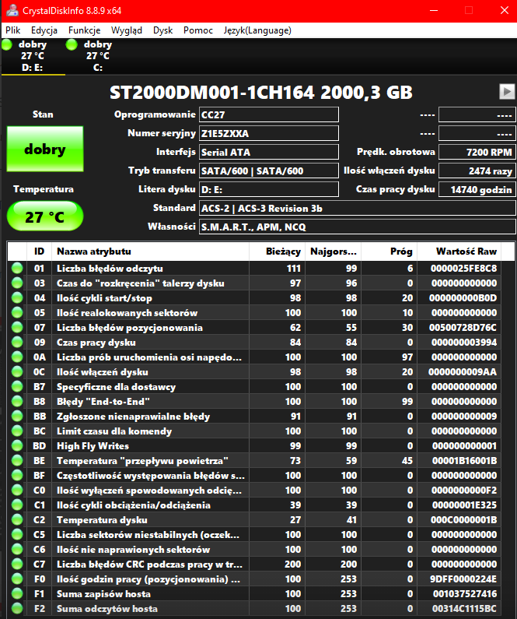Screen dimensions: 517x619
Task: Open the Plik menu
Action: tap(13, 30)
